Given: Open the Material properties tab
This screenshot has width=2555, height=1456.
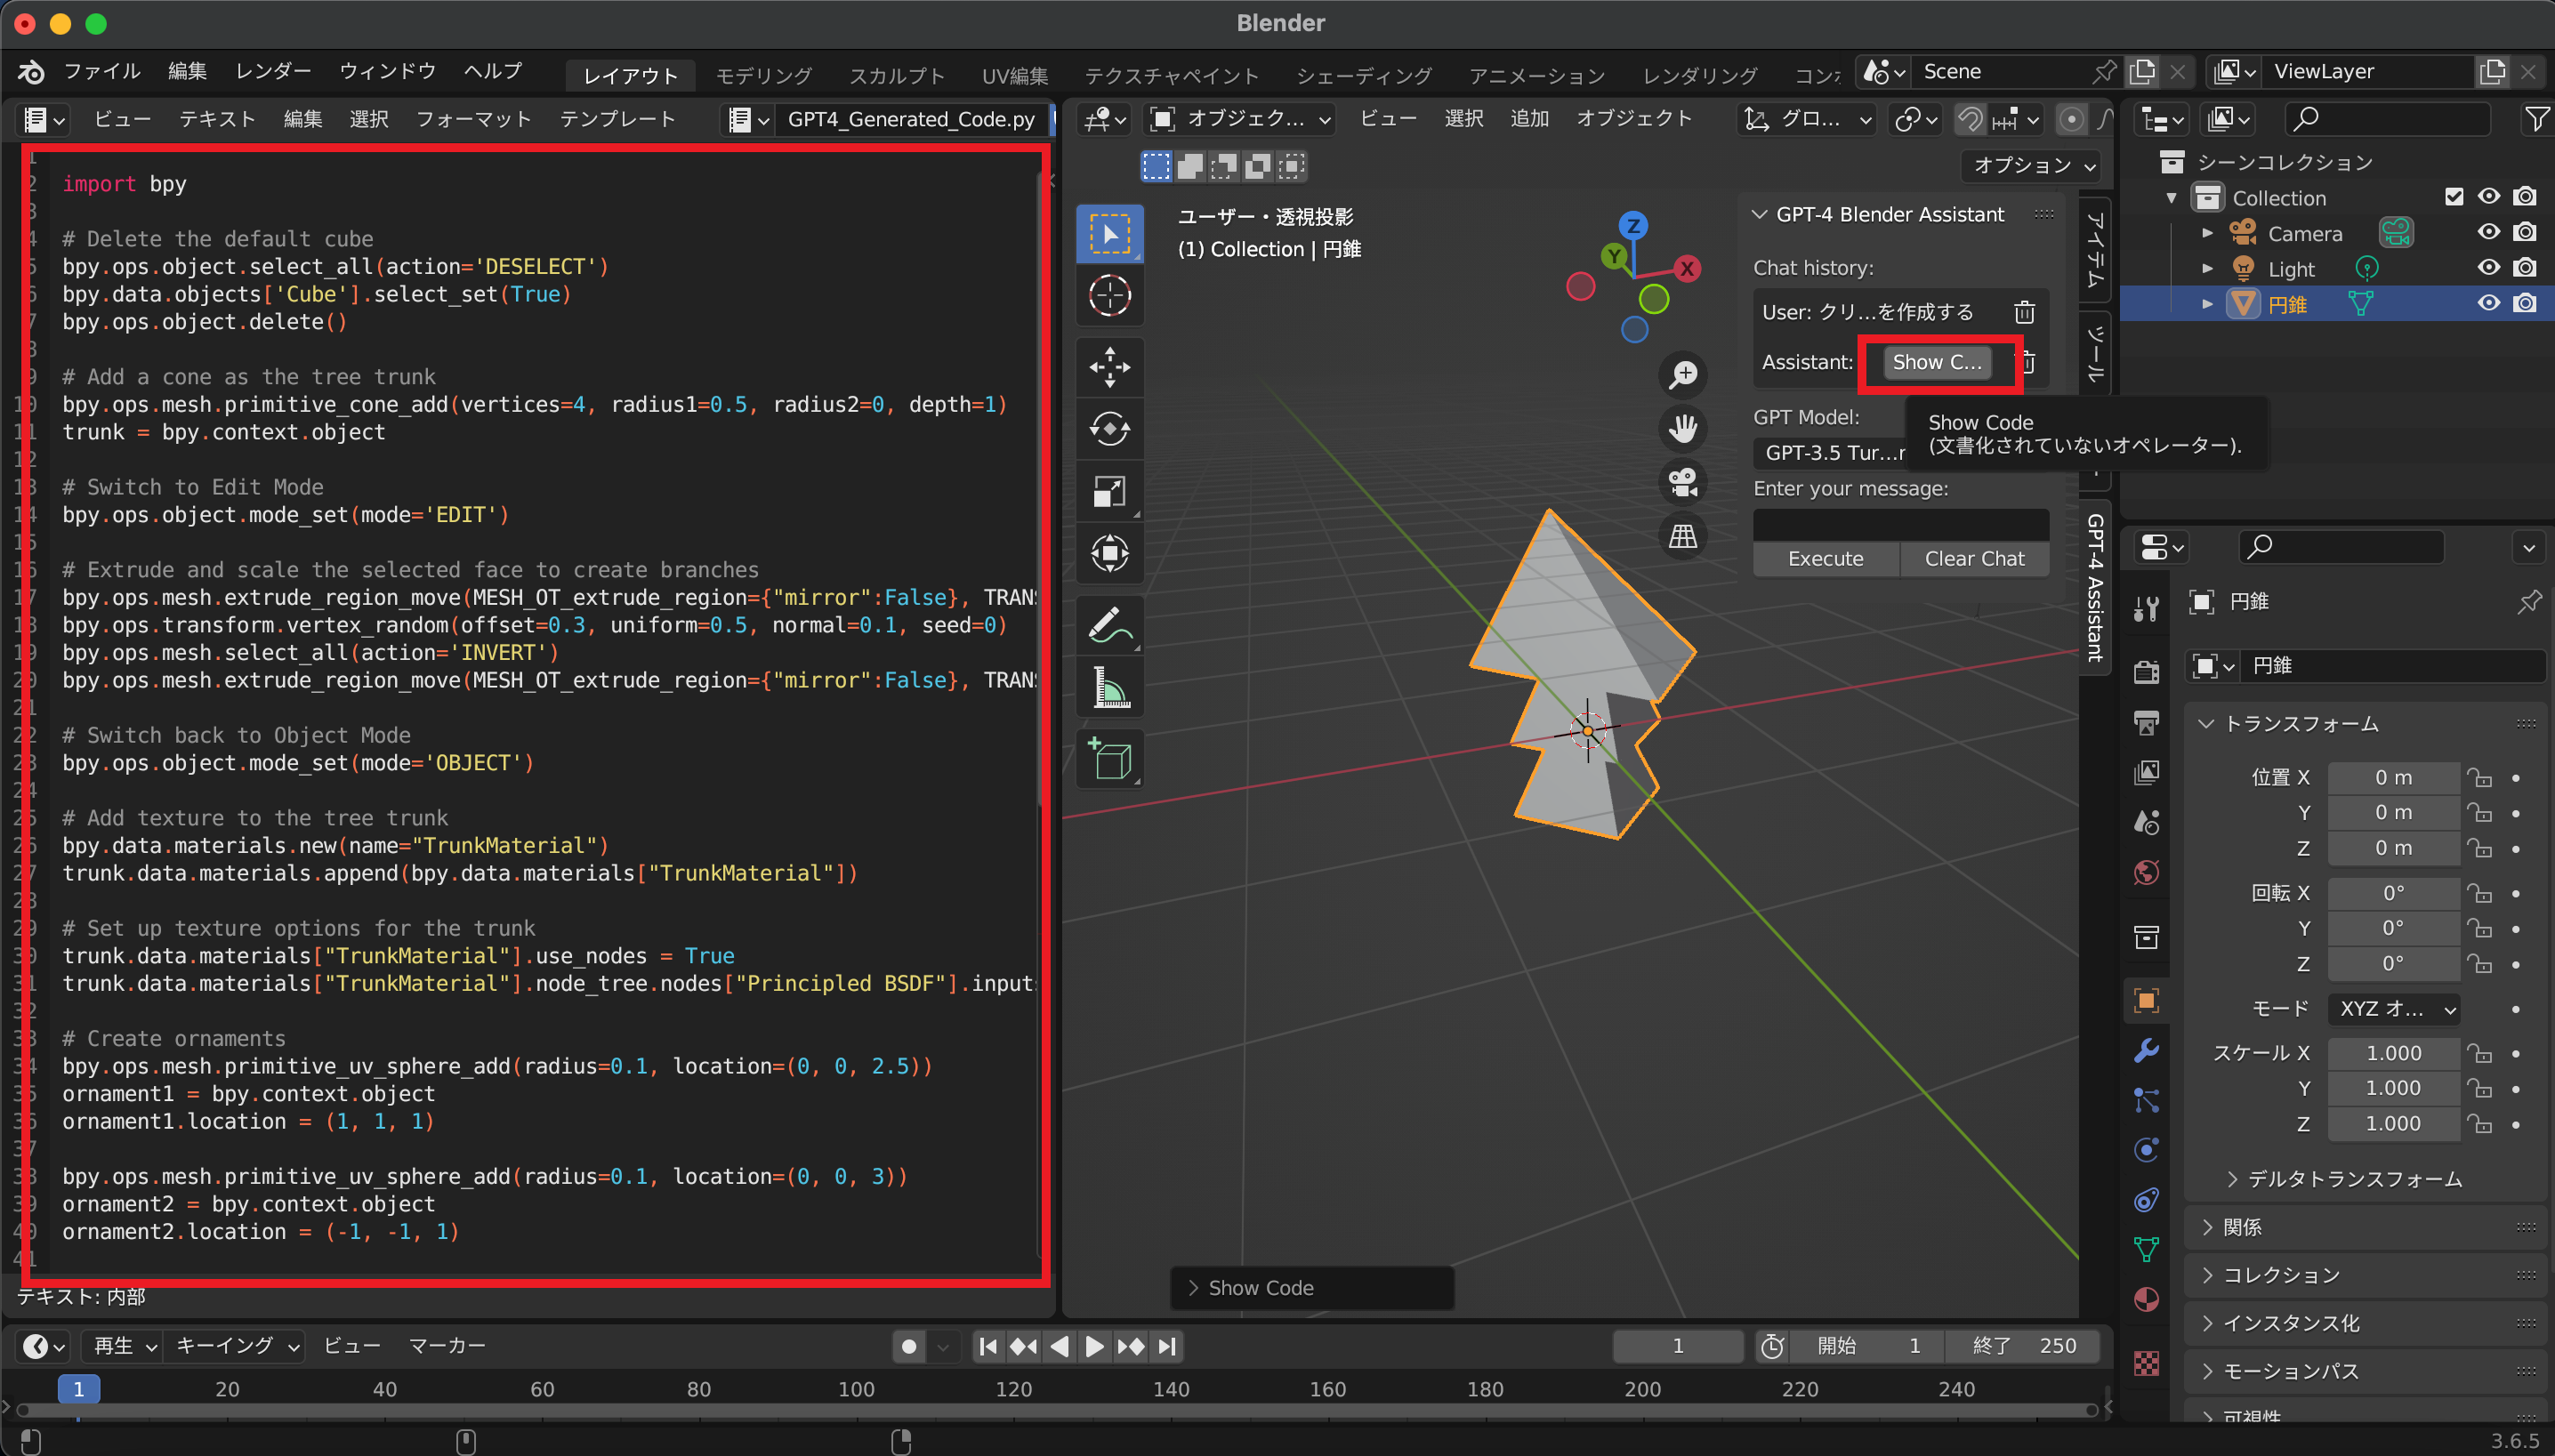Looking at the screenshot, I should click(x=2147, y=1300).
